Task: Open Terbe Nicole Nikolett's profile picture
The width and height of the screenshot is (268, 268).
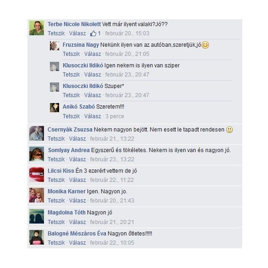Action: tap(37, 28)
